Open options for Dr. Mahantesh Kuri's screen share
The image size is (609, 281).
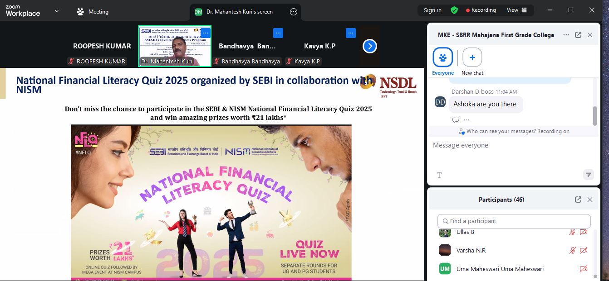(294, 12)
